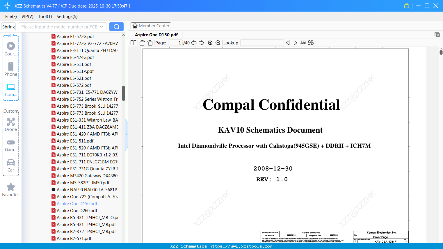Open Aspire R7-372T P3HCJ_MB.pdf

pos(86,231)
